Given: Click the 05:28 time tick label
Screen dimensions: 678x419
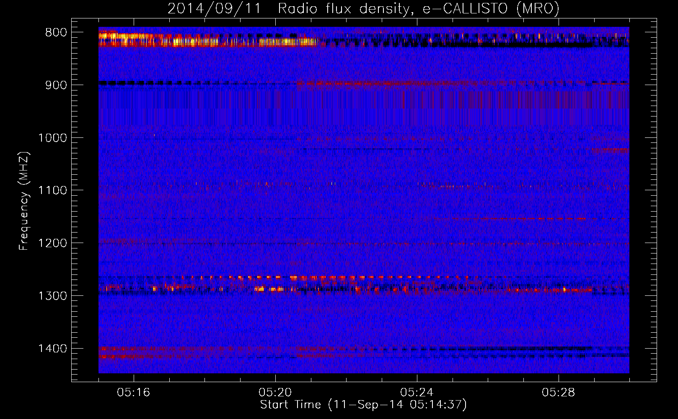Looking at the screenshot, I should [x=559, y=393].
